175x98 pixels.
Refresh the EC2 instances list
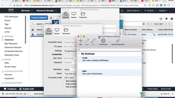tap(161, 19)
